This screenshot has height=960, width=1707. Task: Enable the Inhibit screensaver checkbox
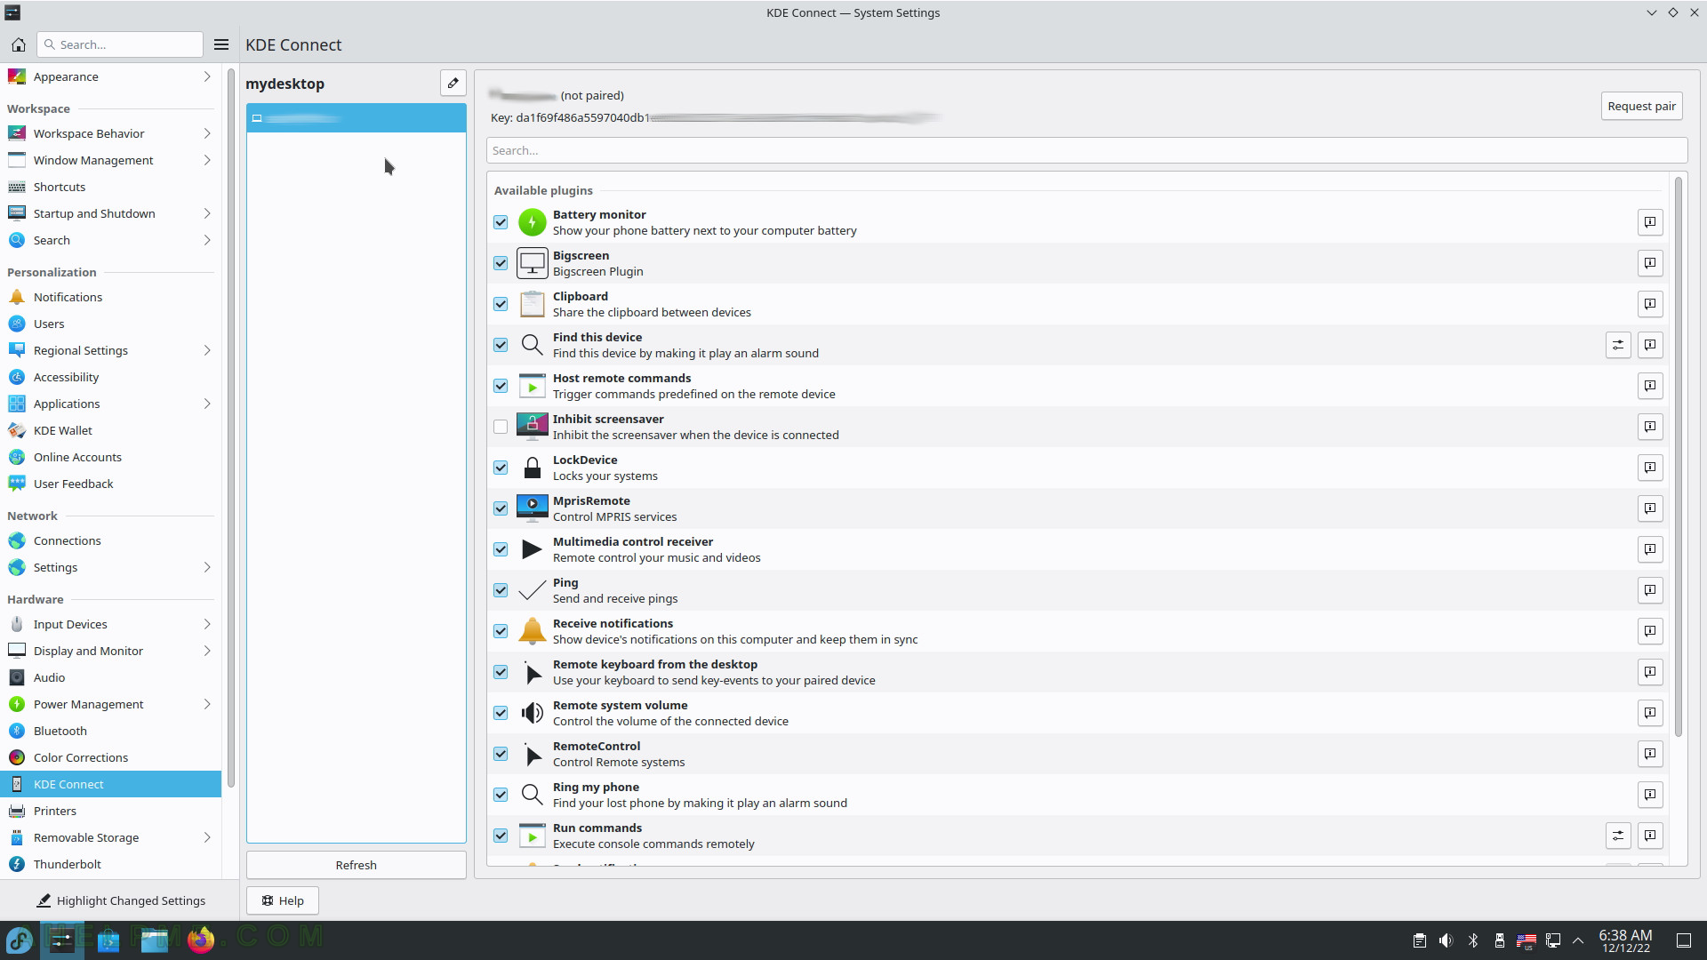(x=501, y=427)
